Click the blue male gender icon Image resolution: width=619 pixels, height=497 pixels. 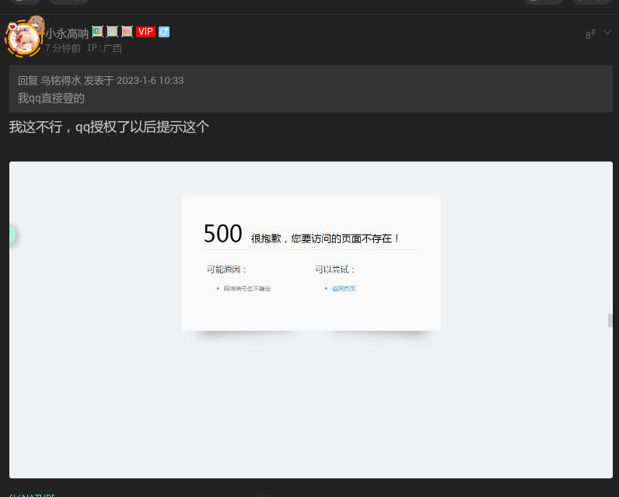[164, 32]
